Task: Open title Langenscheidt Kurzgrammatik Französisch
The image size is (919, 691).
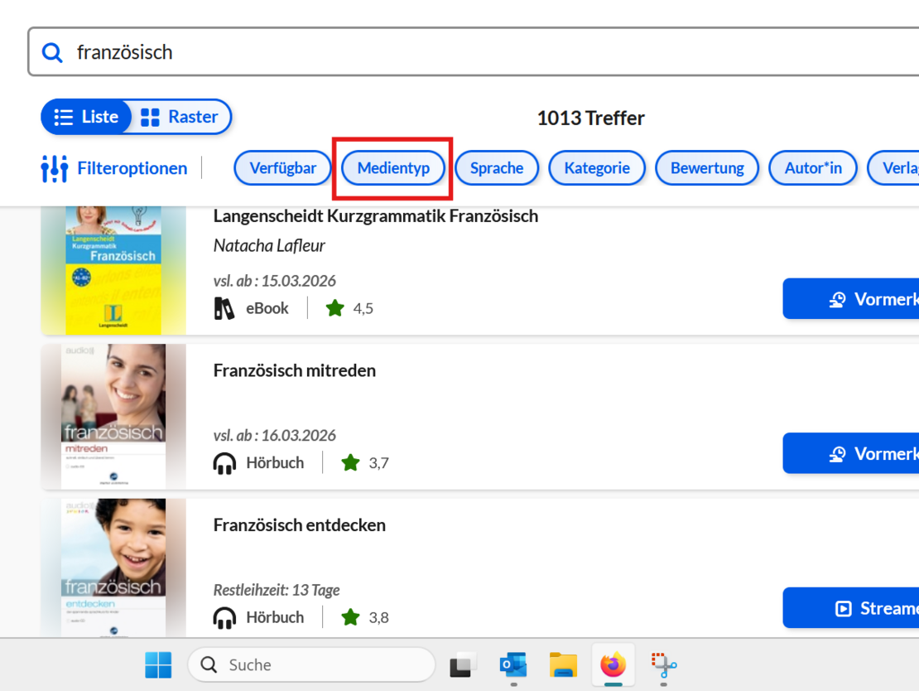Action: [376, 216]
